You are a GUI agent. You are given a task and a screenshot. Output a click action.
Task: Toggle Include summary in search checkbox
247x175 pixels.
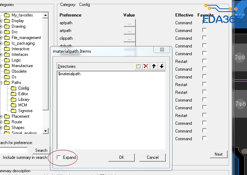click(x=0, y=157)
